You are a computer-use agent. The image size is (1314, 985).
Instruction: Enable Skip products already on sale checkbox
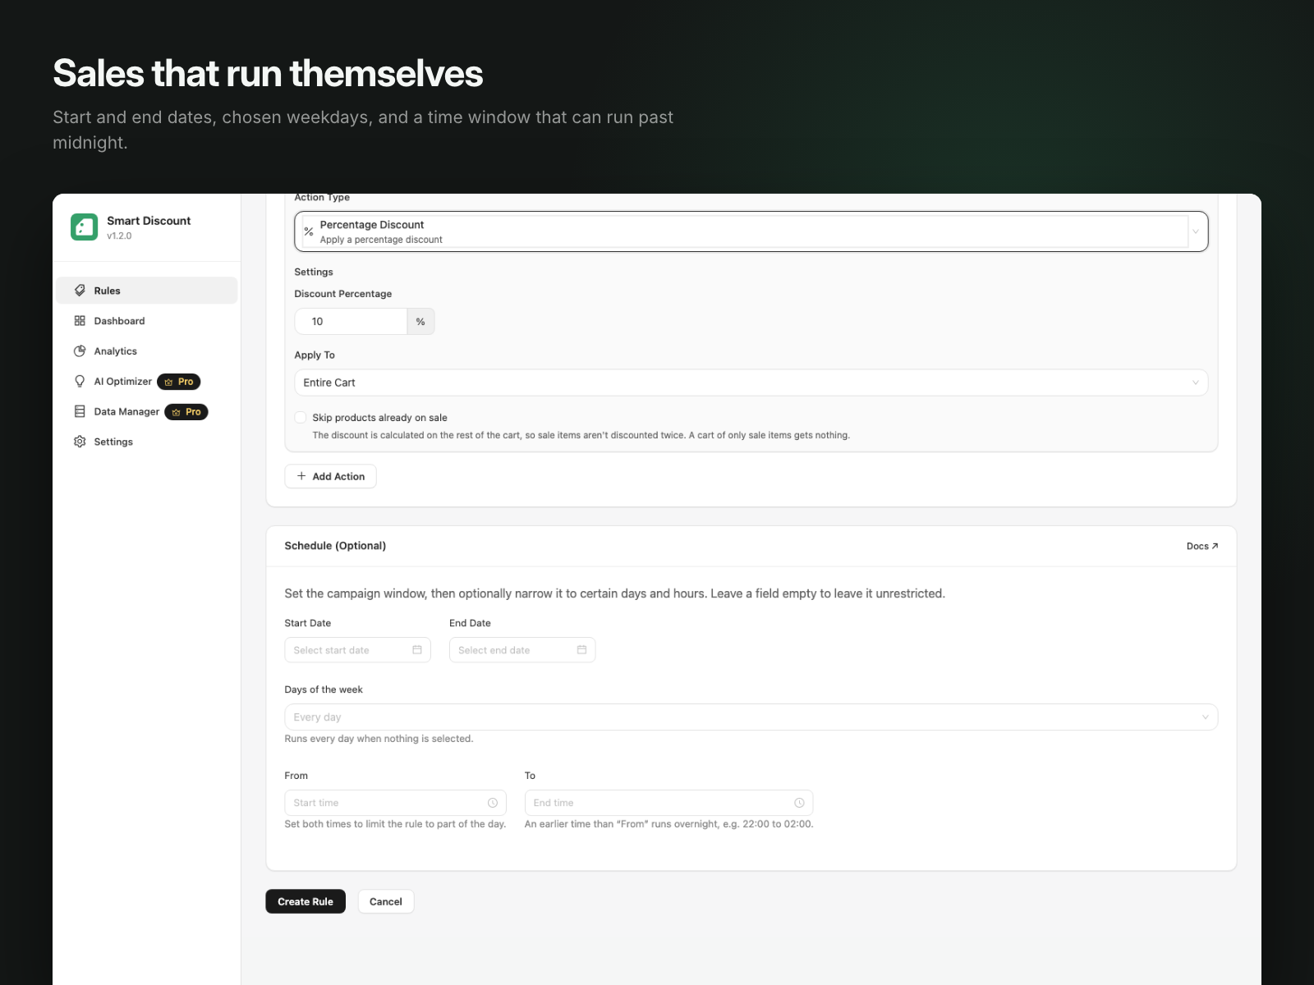point(301,417)
